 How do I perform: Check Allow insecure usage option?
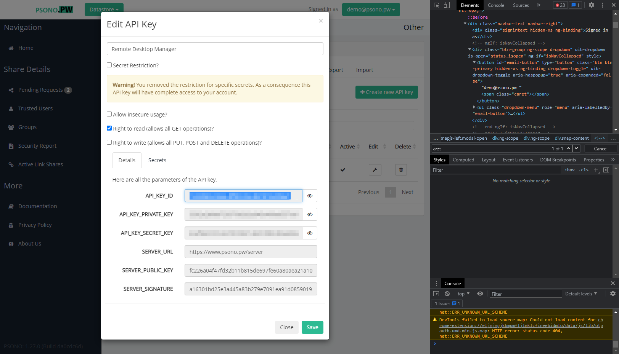click(x=109, y=114)
